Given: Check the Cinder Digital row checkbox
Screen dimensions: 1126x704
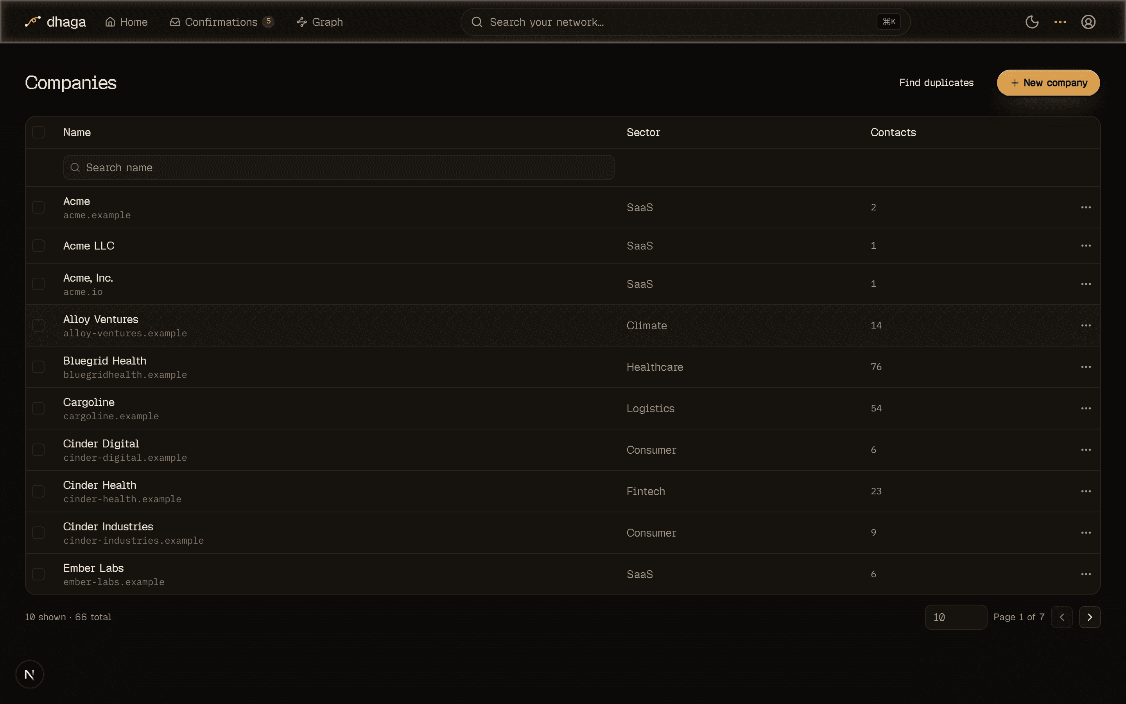Looking at the screenshot, I should (38, 450).
